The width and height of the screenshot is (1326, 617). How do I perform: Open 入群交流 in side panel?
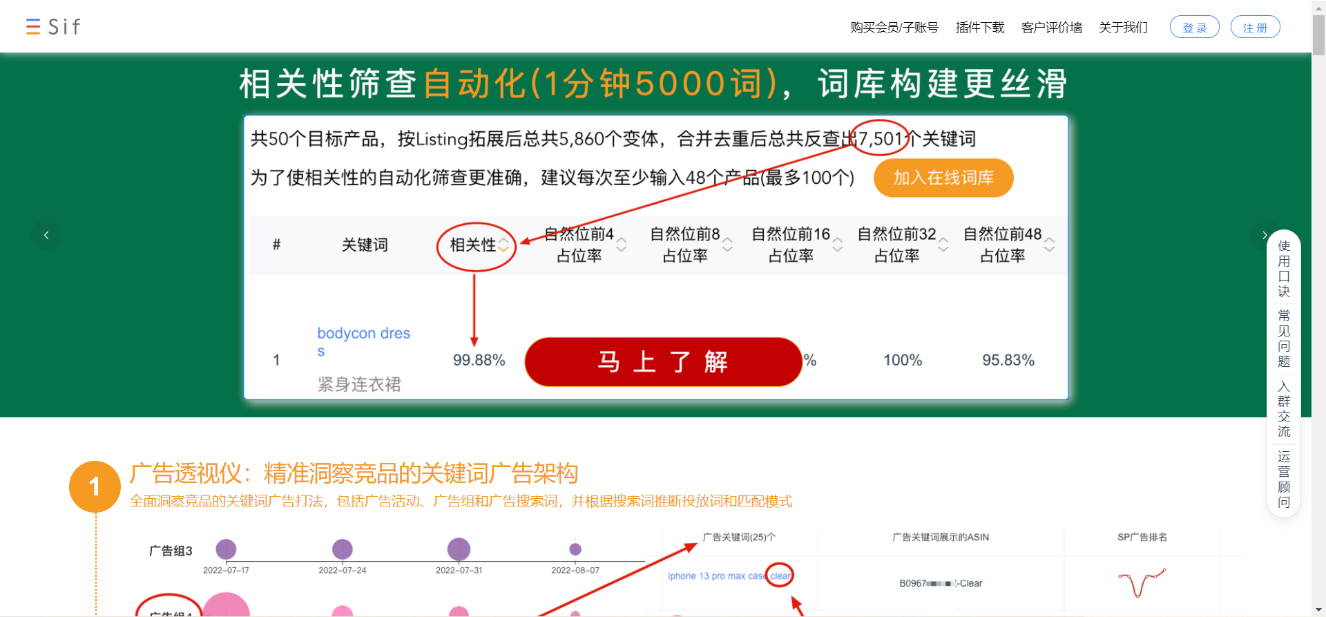tap(1284, 408)
